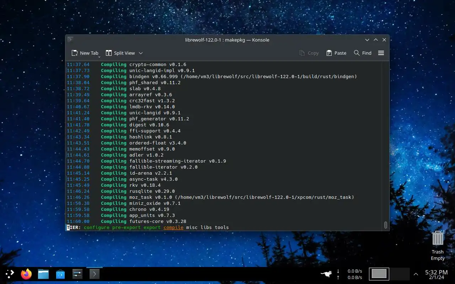Click the 'misc' tier in status line
This screenshot has height=284, width=455.
click(192, 227)
